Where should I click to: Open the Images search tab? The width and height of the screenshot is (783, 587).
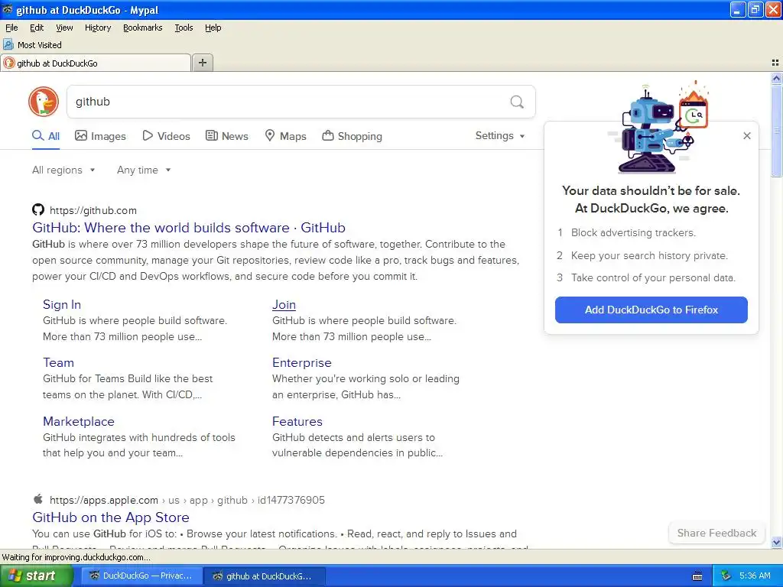(x=100, y=136)
